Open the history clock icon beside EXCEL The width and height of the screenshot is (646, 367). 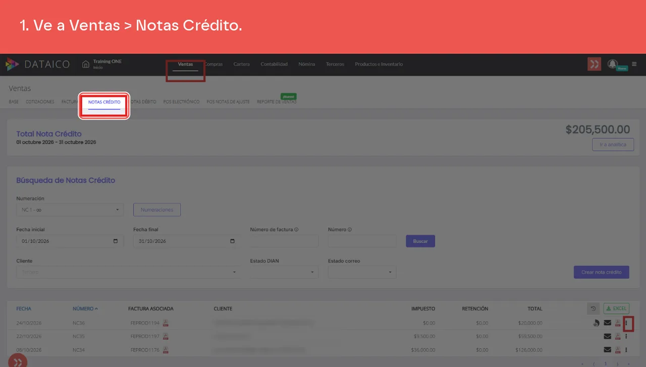(x=594, y=309)
